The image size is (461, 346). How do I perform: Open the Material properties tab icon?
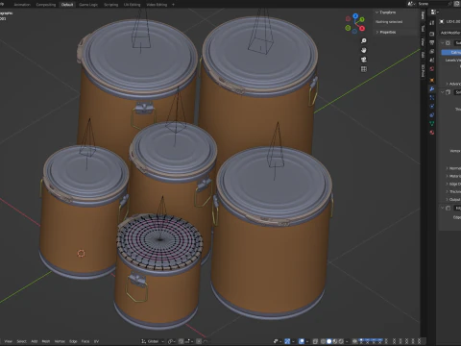point(432,133)
